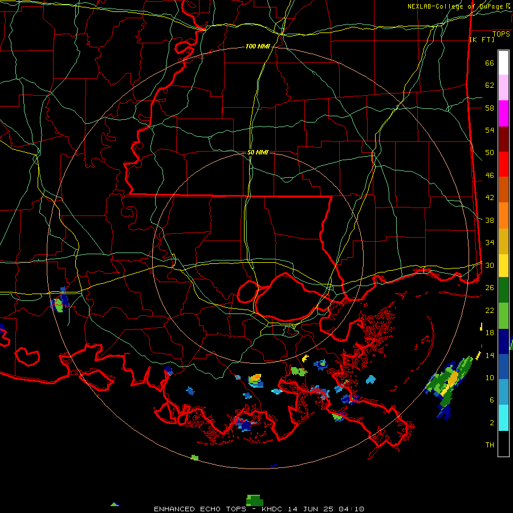Click the '66' legend value

490,63
